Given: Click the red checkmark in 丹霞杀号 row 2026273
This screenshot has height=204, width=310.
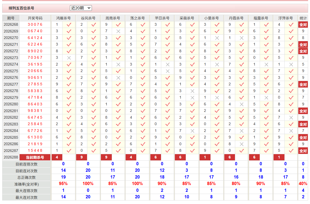Looking at the screenshot, I should [x=241, y=58].
